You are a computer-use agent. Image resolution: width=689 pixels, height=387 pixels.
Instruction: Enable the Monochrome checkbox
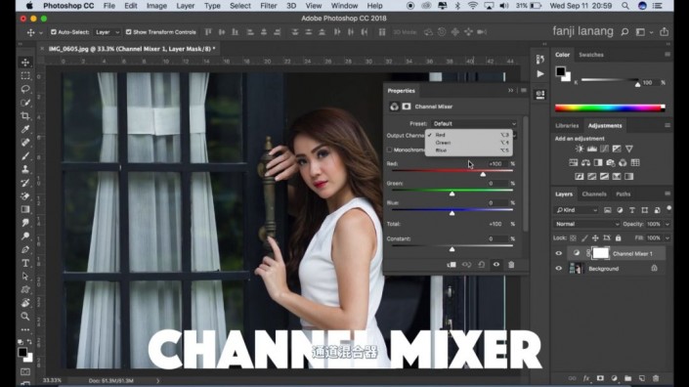pos(389,150)
